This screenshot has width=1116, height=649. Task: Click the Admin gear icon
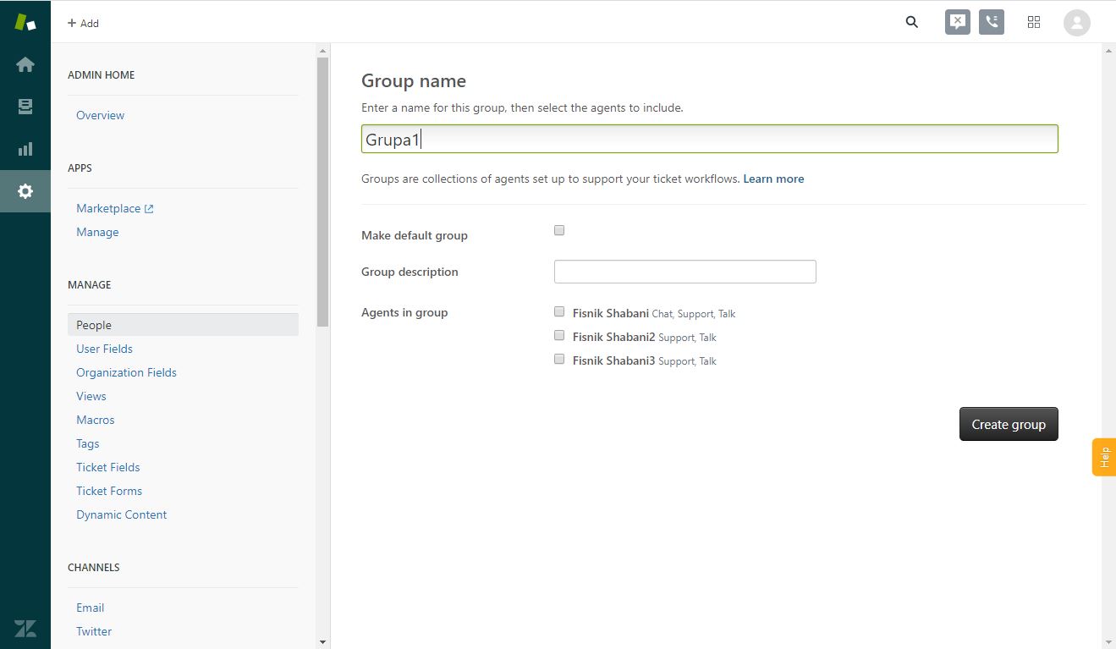25,191
